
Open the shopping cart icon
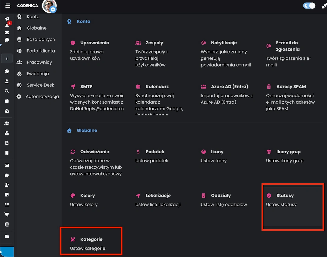click(x=6, y=214)
